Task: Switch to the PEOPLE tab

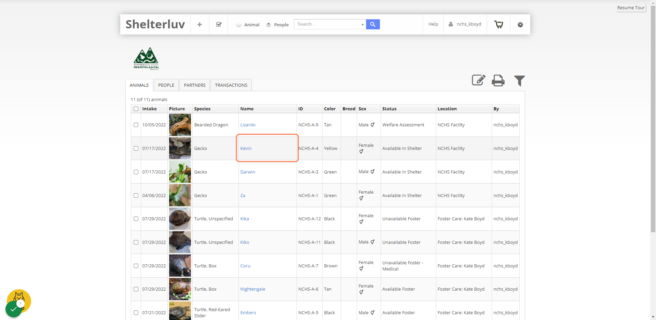Action: [166, 85]
